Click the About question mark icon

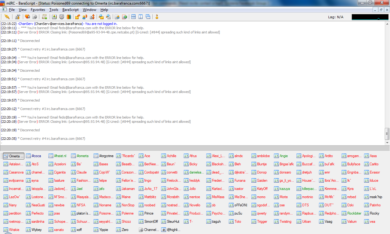pos(157,17)
